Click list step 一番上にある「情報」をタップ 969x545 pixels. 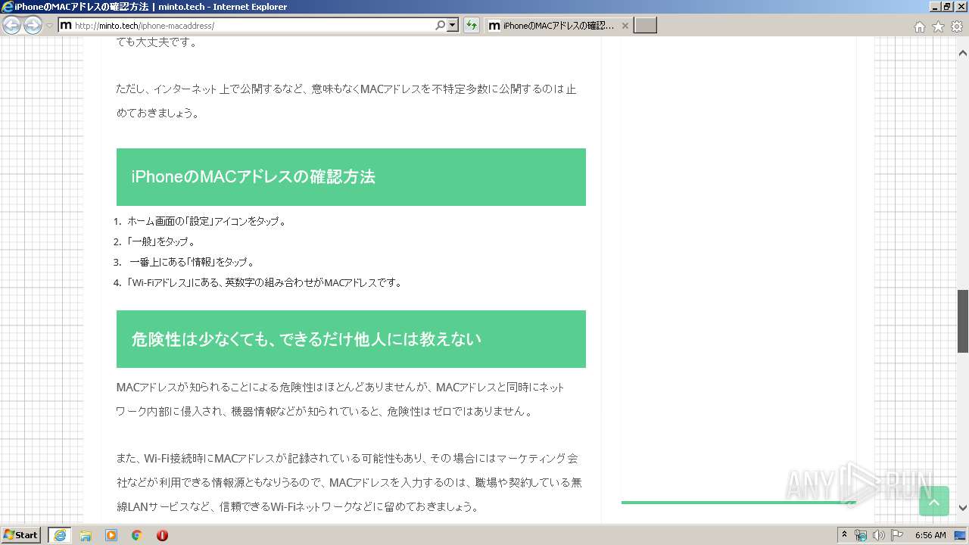click(x=192, y=262)
